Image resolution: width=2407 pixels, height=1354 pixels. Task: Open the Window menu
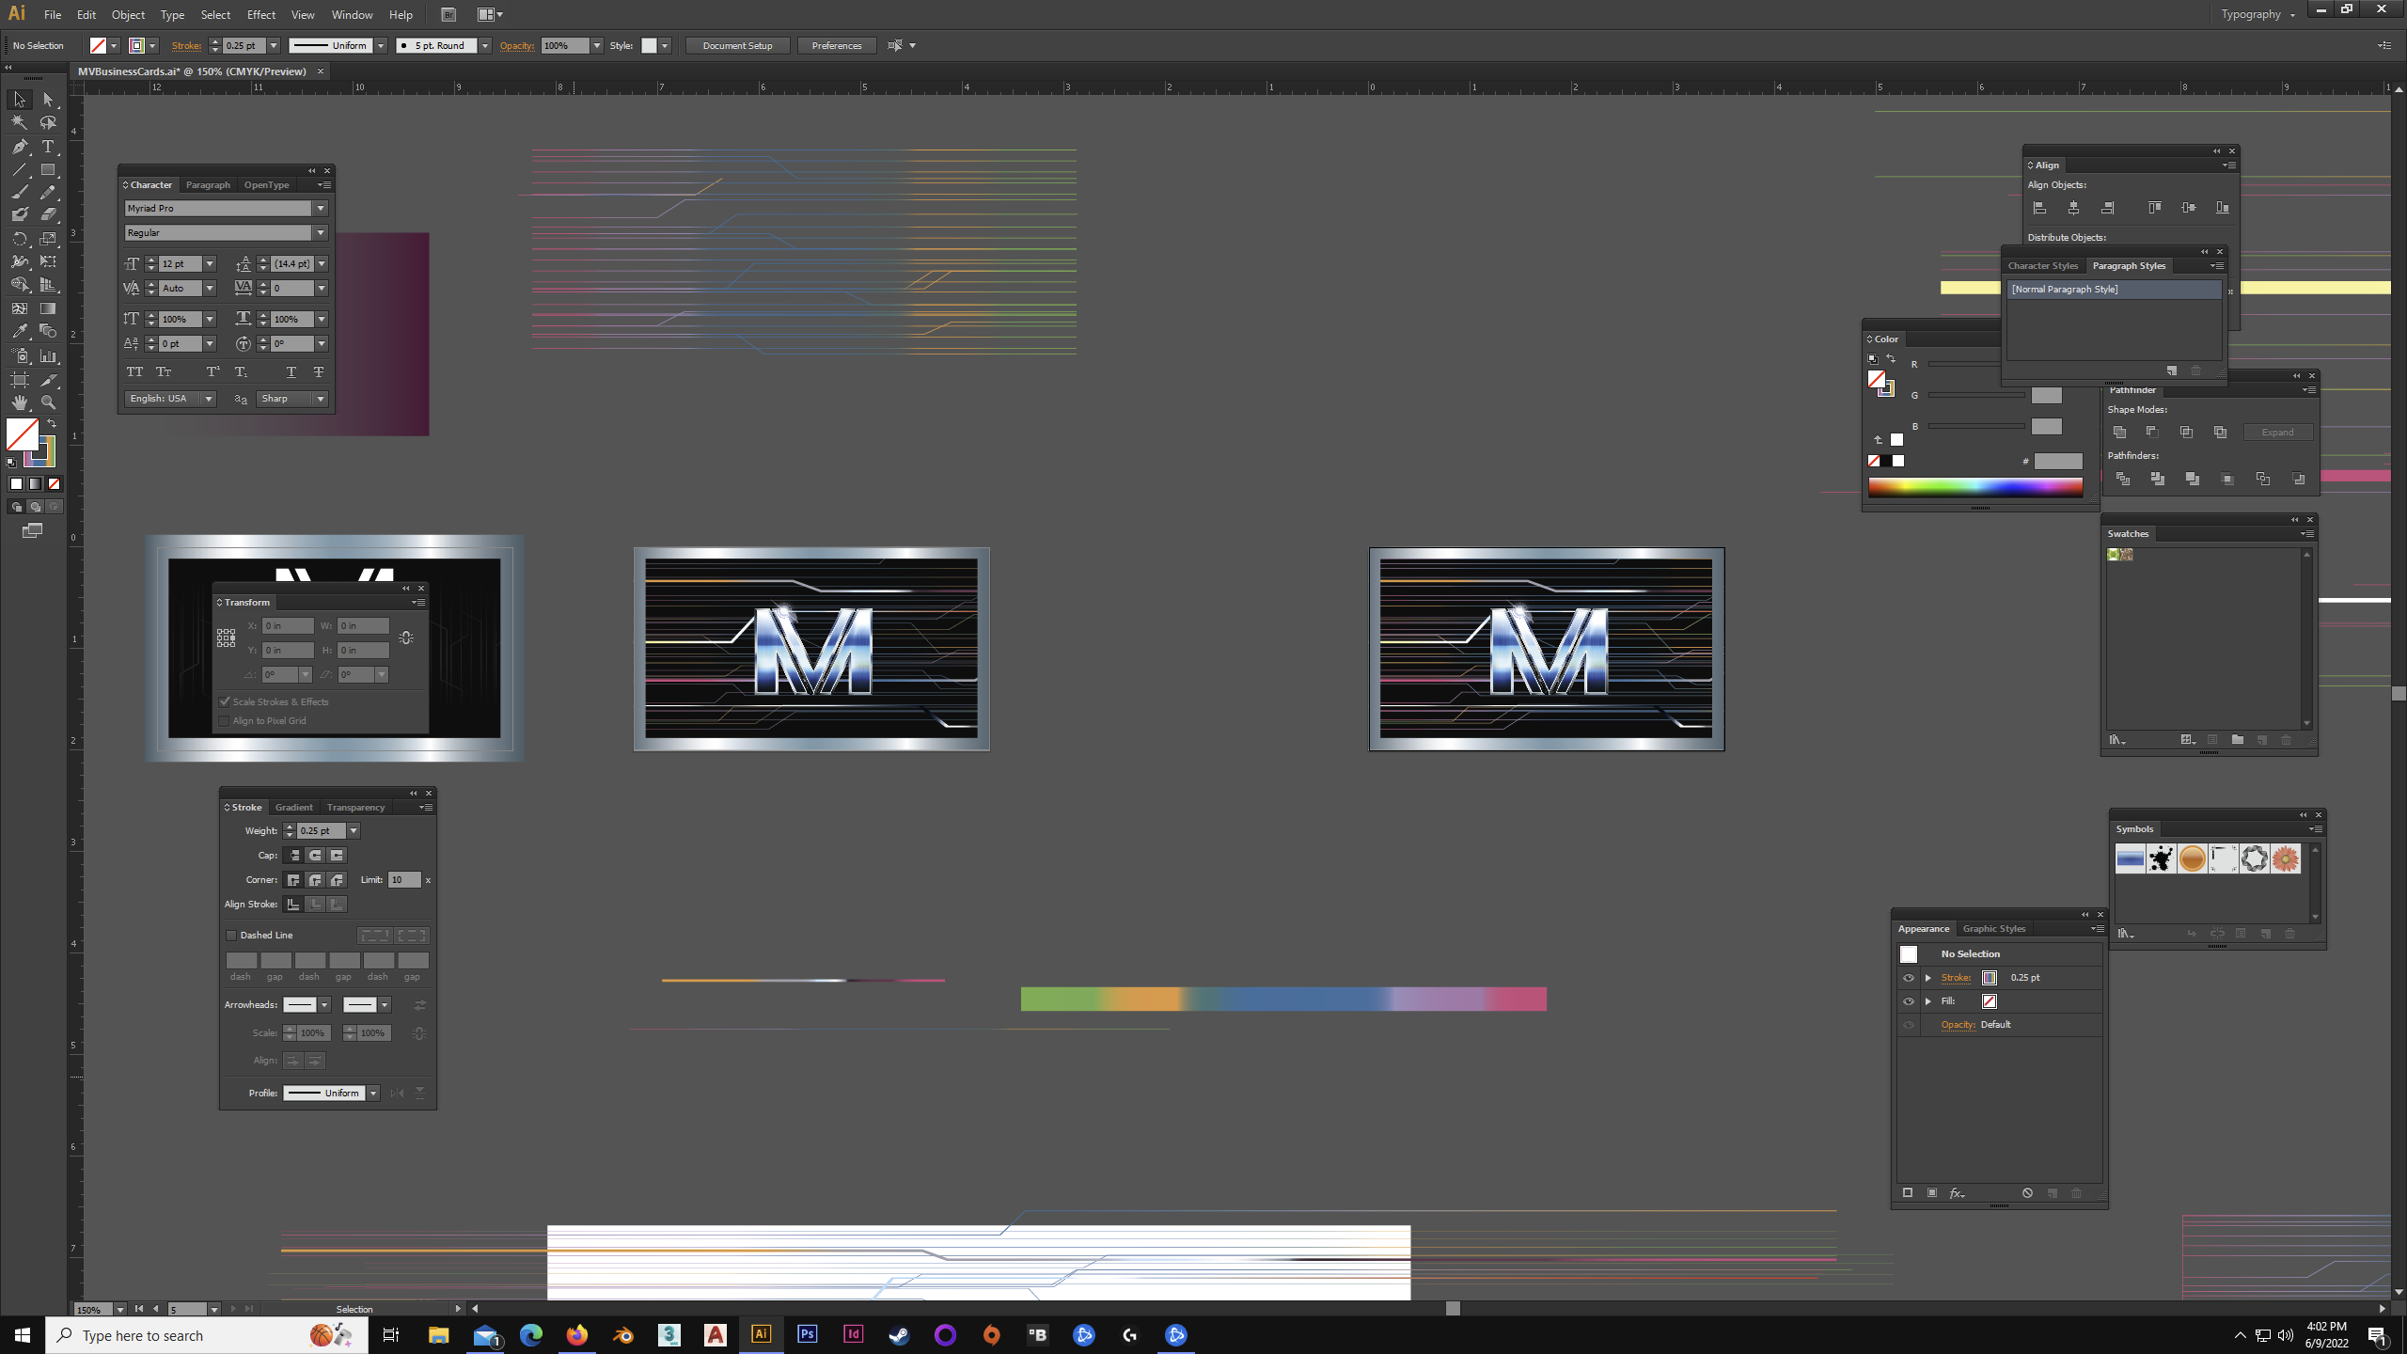click(352, 15)
